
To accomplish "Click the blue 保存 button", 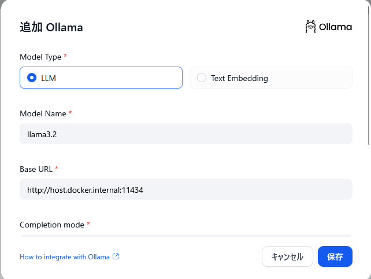I will tap(335, 256).
